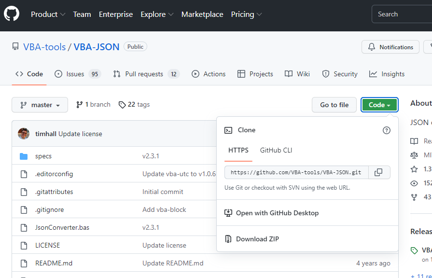
Task: Open the Explore dropdown
Action: [x=157, y=14]
